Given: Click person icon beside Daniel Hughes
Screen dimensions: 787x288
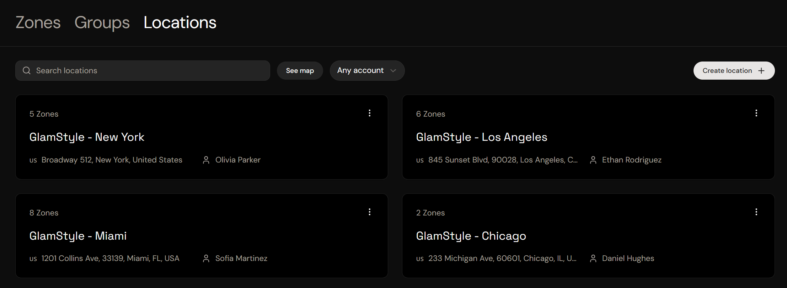Looking at the screenshot, I should (593, 258).
